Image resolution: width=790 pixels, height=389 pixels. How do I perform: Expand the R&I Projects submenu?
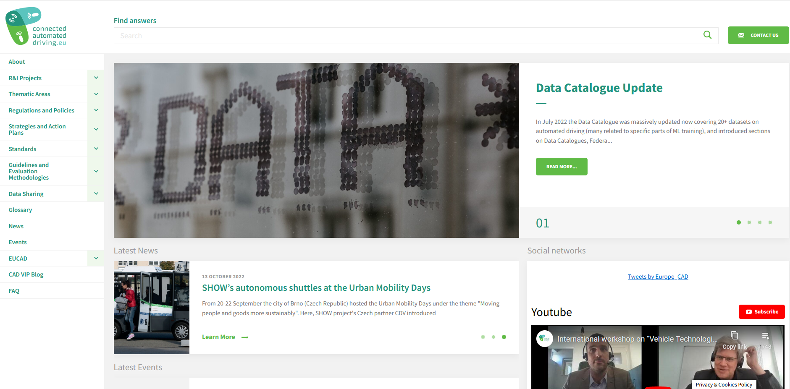(x=96, y=78)
